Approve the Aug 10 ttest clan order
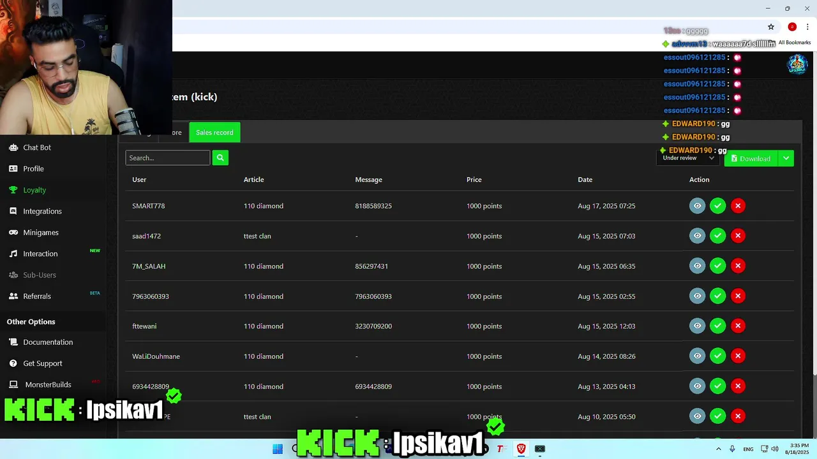 pos(717,416)
